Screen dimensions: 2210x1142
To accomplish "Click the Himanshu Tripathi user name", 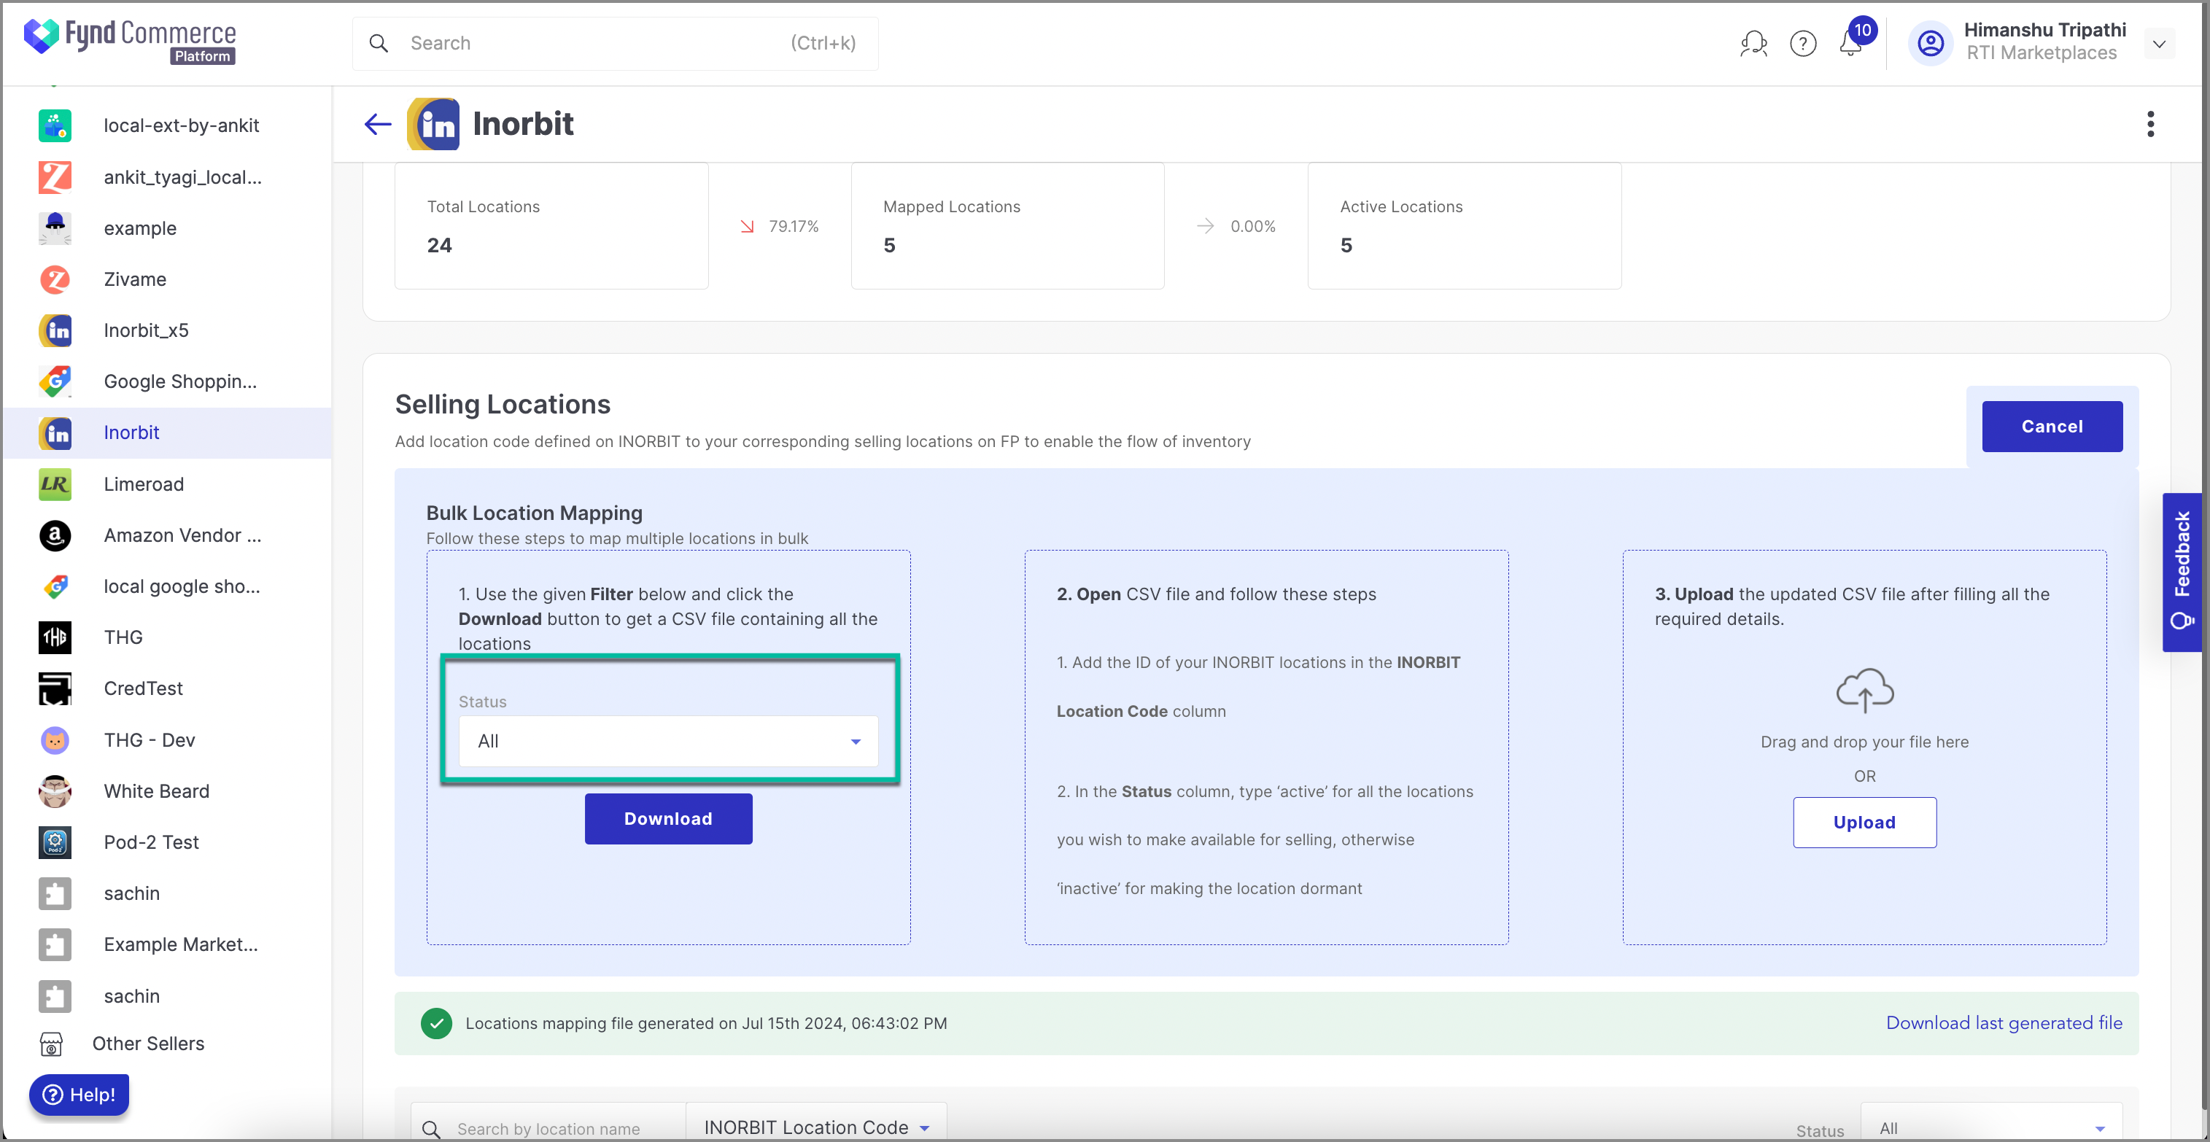I will pos(2044,30).
